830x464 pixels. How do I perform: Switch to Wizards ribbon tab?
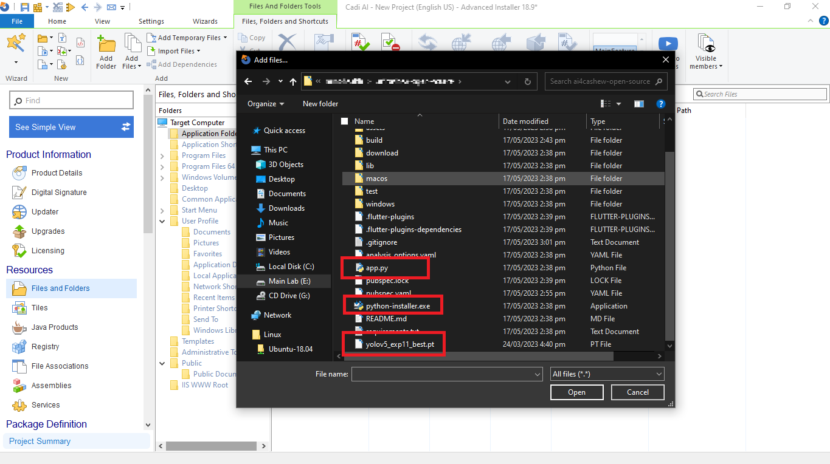pyautogui.click(x=205, y=21)
